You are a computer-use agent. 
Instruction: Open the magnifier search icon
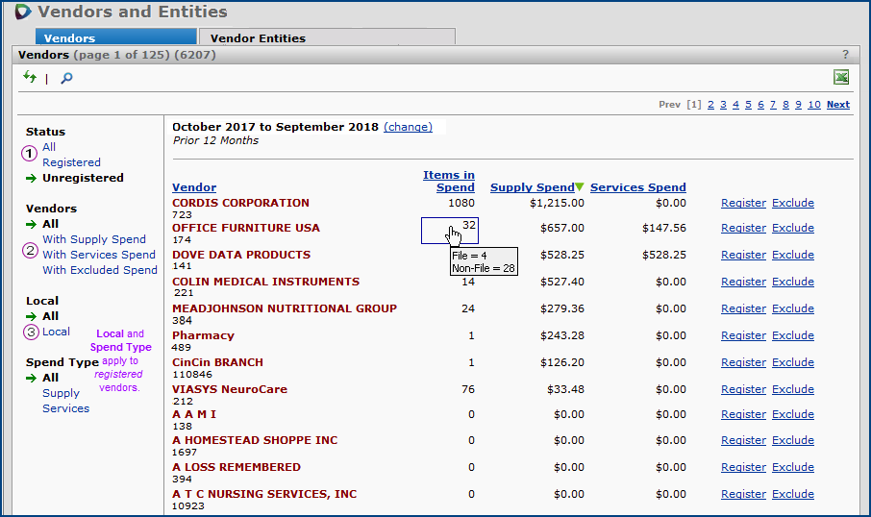click(x=66, y=78)
